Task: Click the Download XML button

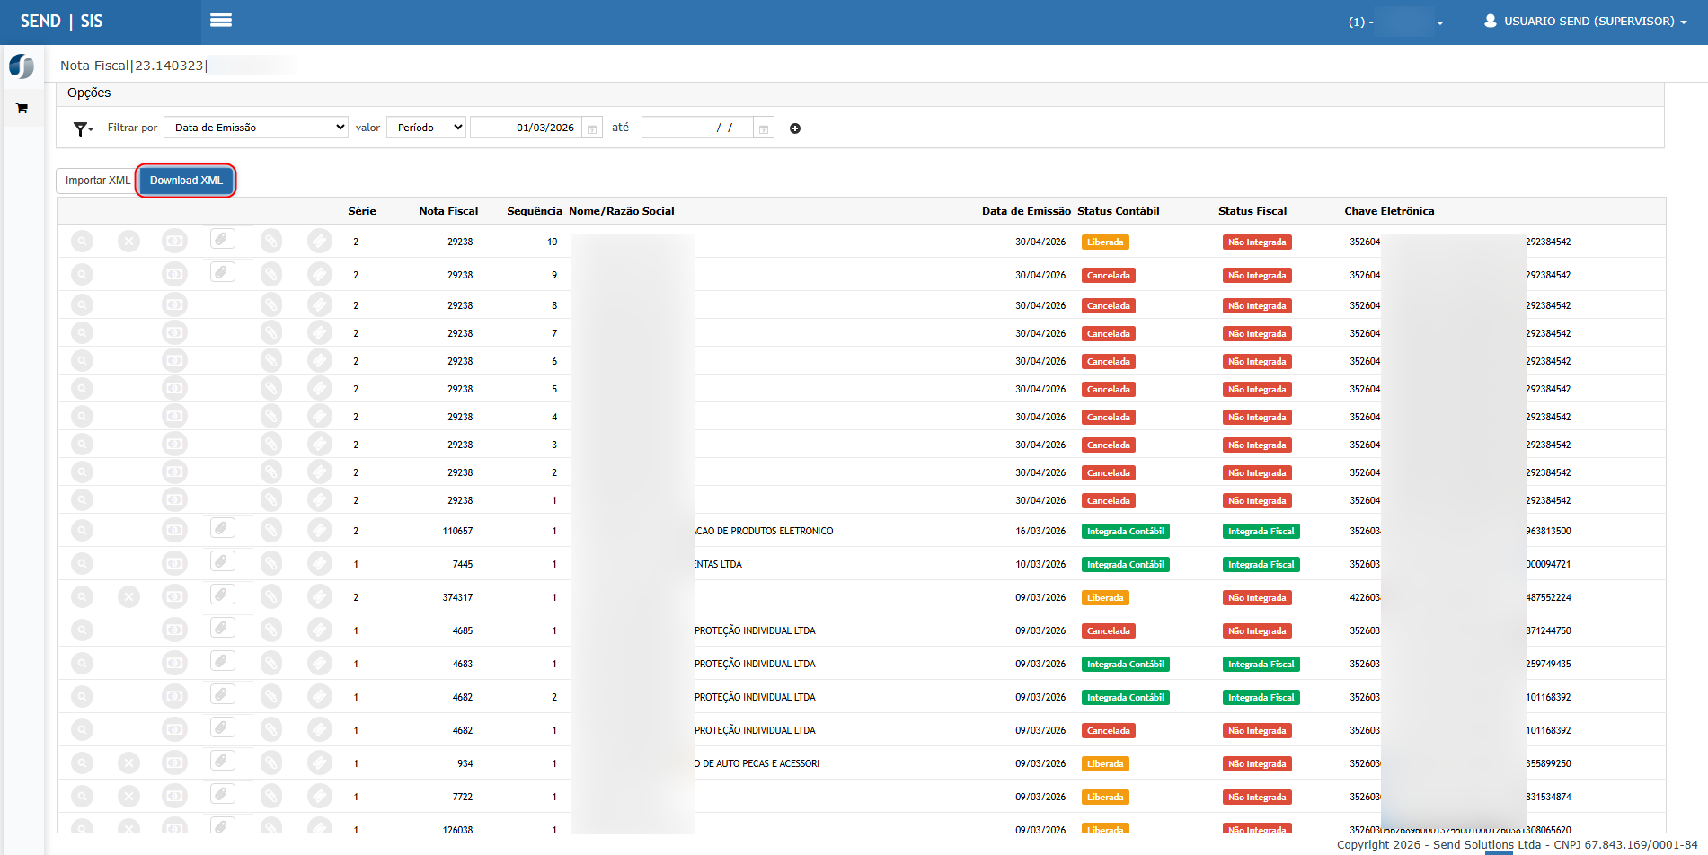Action: coord(186,181)
